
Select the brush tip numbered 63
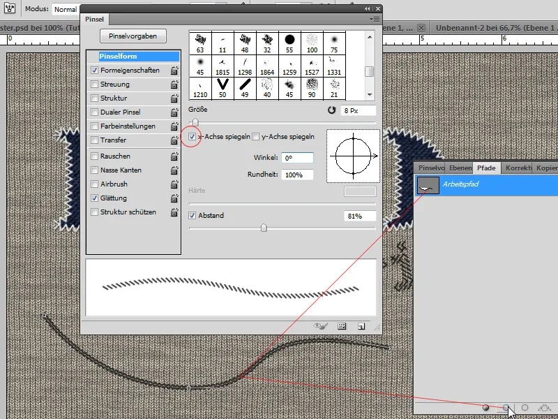pyautogui.click(x=200, y=43)
